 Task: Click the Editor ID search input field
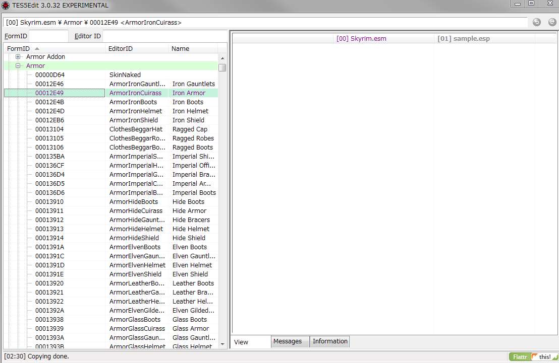(165, 36)
